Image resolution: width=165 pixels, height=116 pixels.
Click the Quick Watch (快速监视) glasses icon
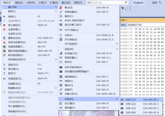[x=4, y=78]
